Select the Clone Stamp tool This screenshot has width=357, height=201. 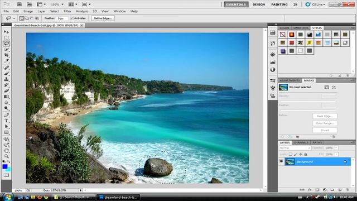click(x=6, y=79)
